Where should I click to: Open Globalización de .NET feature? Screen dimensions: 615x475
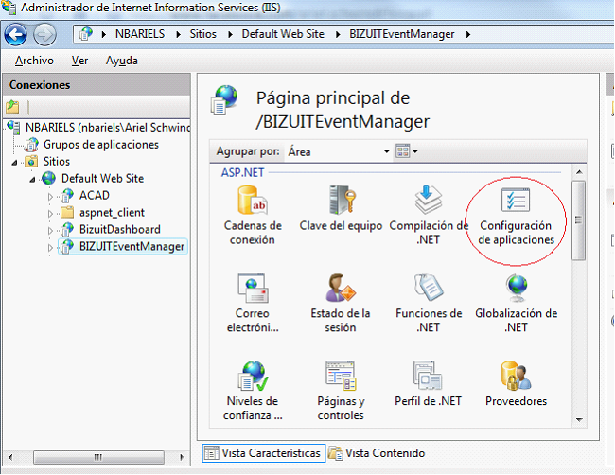point(517,303)
